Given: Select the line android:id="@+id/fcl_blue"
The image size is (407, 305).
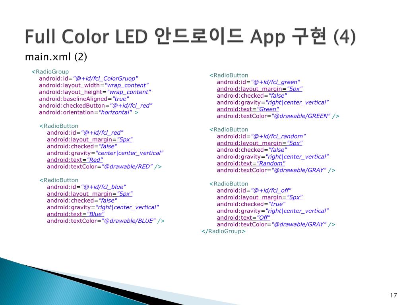Looking at the screenshot, I should (86, 187).
